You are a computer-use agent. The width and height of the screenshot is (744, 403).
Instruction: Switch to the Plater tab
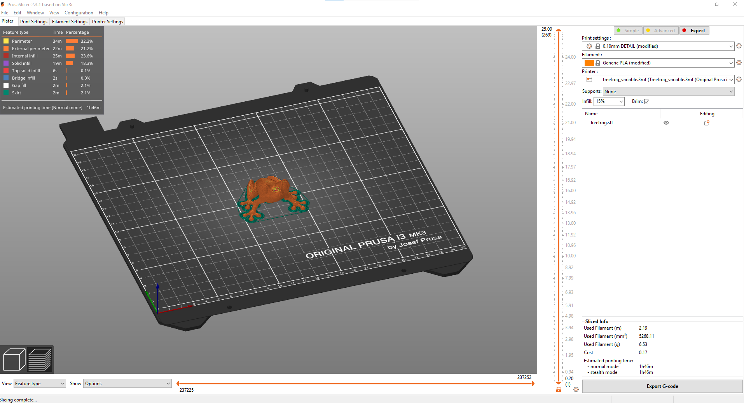coord(7,21)
